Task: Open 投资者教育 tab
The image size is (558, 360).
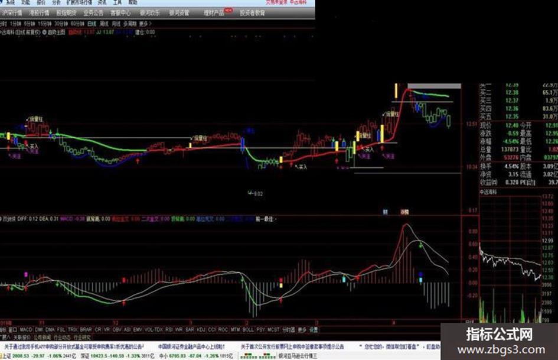Action: pos(252,13)
